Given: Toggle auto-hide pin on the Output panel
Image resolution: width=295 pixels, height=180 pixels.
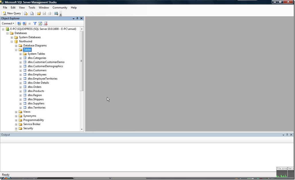Looking at the screenshot, I should (286, 135).
